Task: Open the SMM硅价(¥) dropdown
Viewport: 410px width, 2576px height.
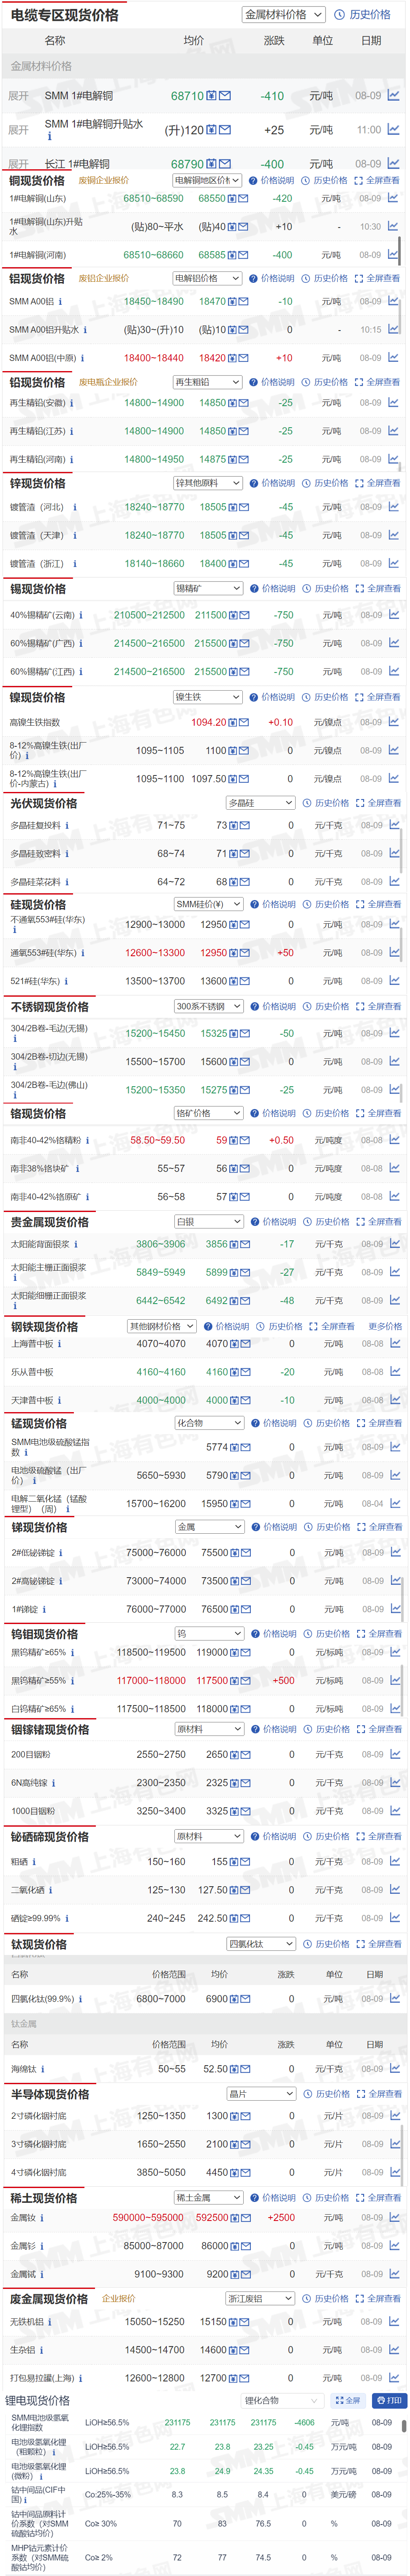Action: pos(209,904)
